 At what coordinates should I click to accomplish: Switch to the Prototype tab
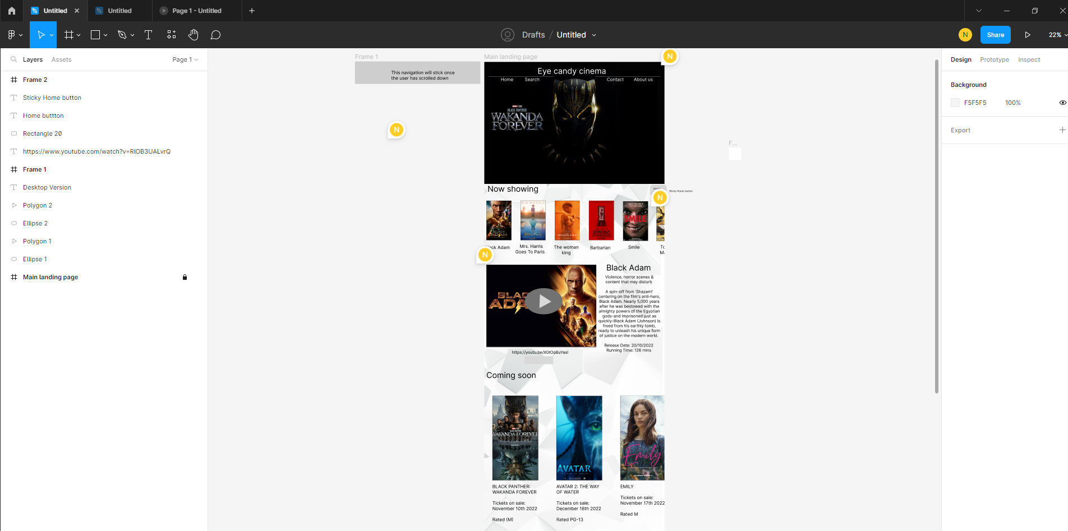click(994, 59)
